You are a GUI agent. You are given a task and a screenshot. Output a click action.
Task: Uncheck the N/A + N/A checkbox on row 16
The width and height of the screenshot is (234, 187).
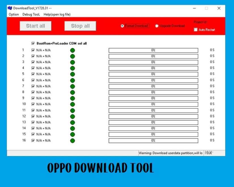[33, 140]
